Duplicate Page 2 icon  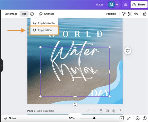click(107, 111)
